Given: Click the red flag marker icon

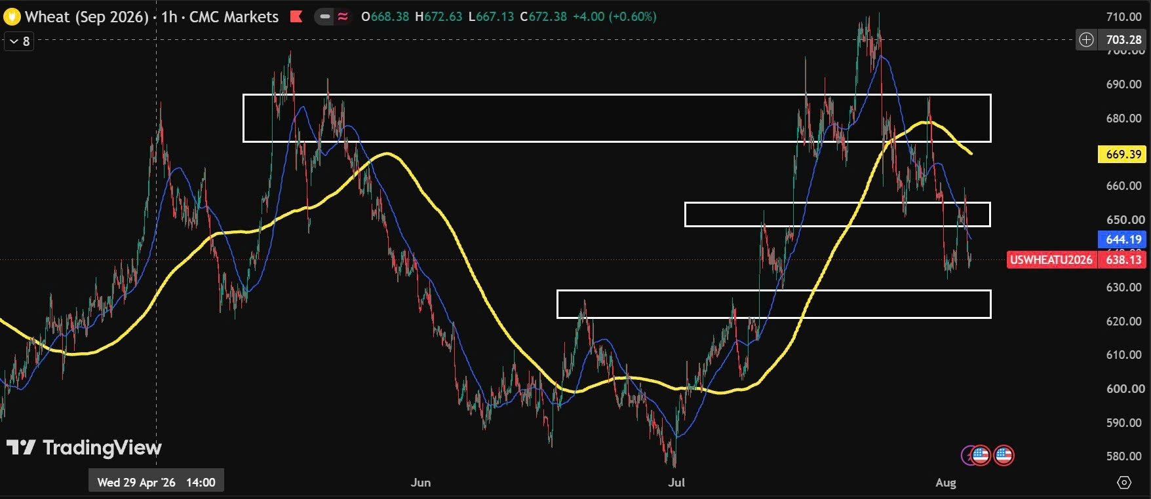Looking at the screenshot, I should [x=296, y=17].
